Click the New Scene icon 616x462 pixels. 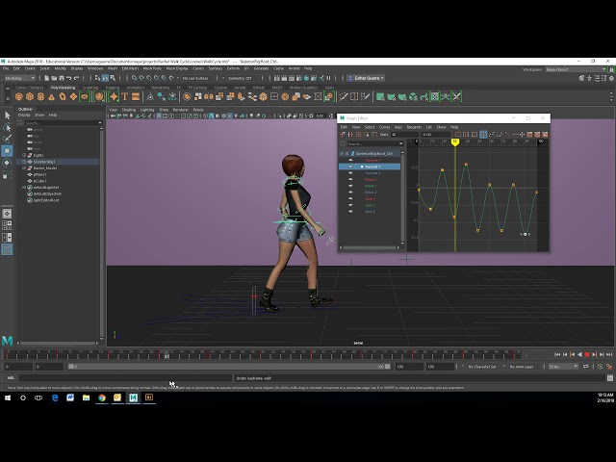(x=47, y=78)
